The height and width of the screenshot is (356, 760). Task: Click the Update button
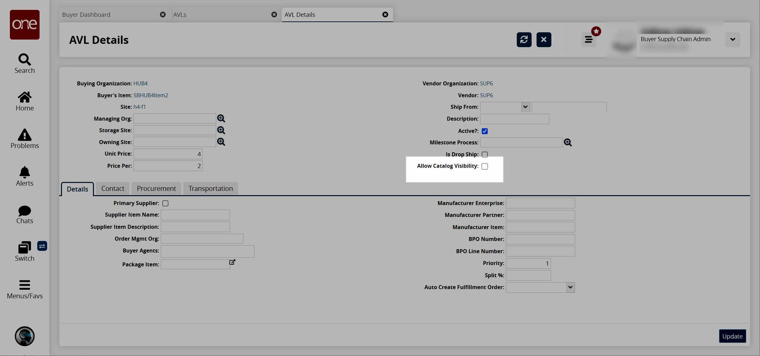coord(732,336)
